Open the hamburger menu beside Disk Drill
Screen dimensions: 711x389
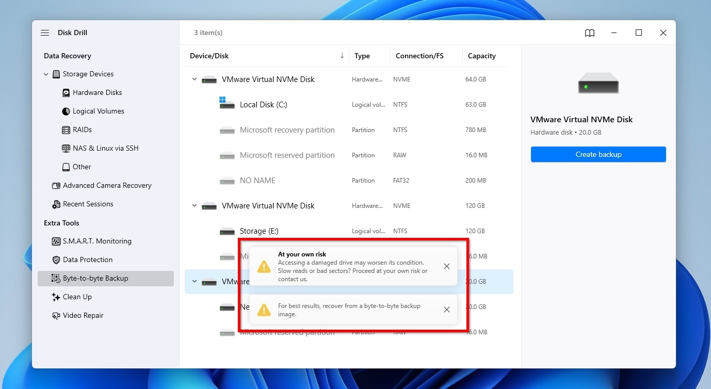pyautogui.click(x=45, y=33)
